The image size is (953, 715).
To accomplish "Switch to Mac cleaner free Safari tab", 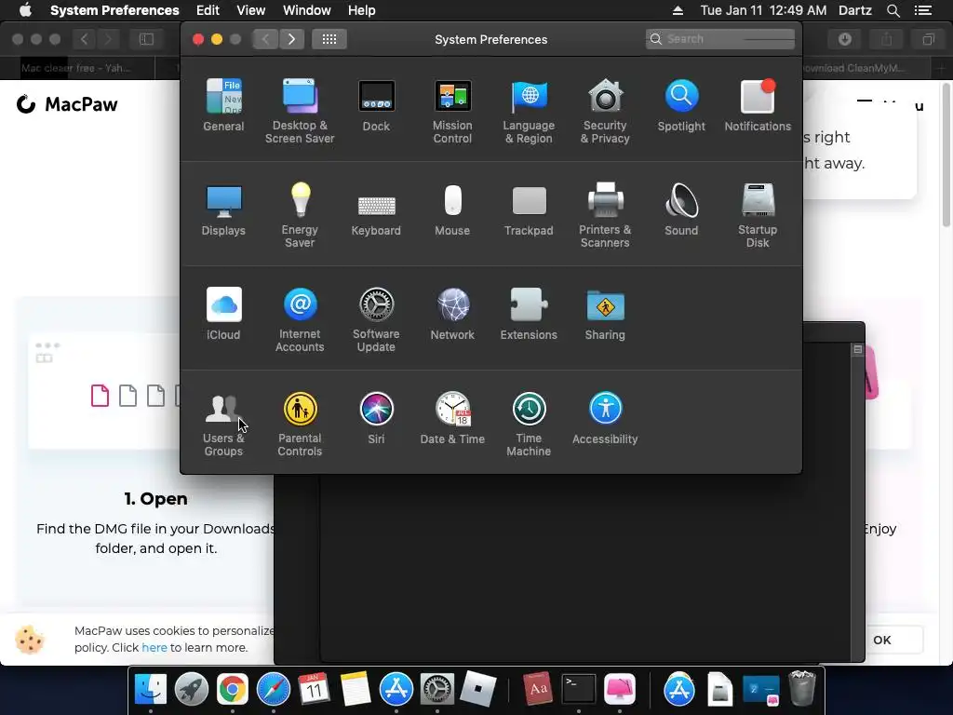I will click(x=77, y=68).
